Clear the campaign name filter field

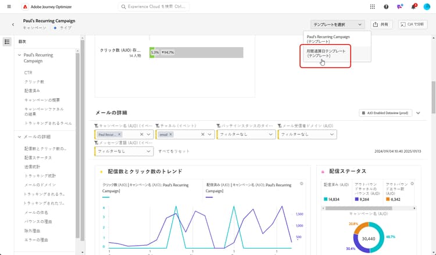click(x=141, y=134)
